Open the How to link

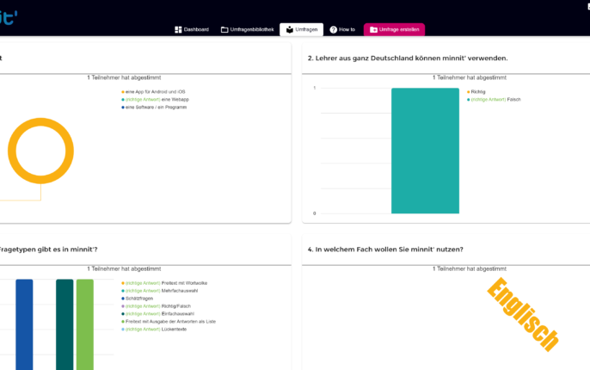click(341, 29)
